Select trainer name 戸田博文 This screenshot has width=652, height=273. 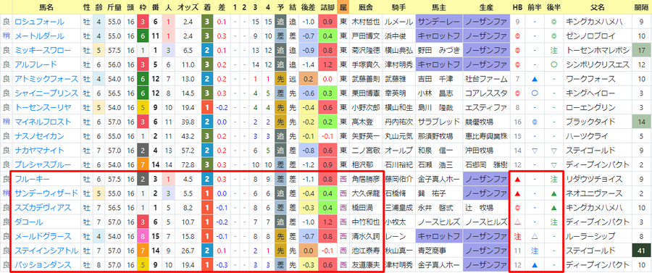(x=366, y=36)
